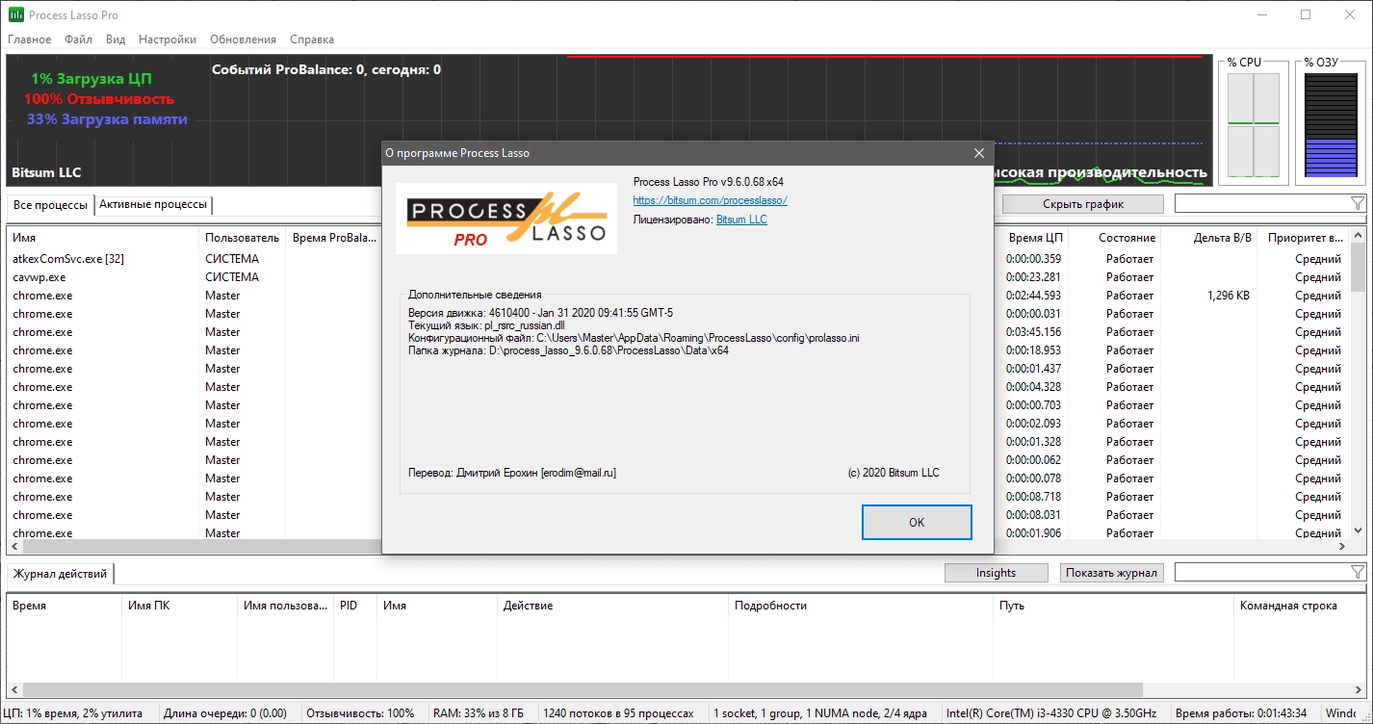Switch to the Все процессы tab
This screenshot has width=1373, height=724.
tap(50, 205)
